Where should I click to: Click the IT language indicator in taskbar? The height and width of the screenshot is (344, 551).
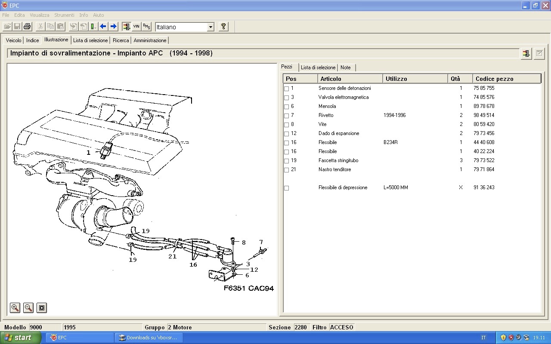pos(483,338)
